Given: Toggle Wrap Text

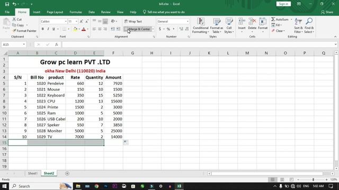Looking at the screenshot, I should tap(133, 21).
